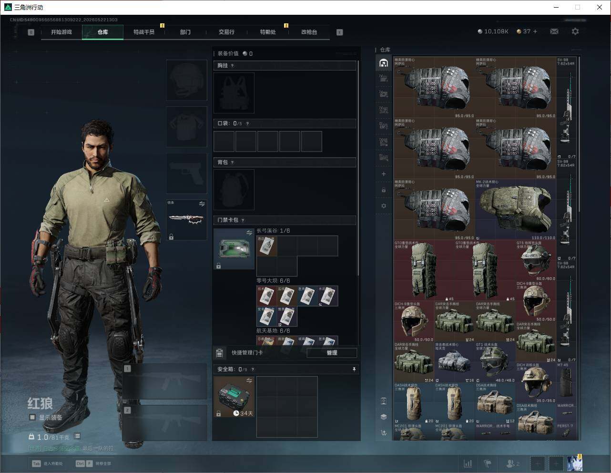Click the 转移全部 button
Viewport: 611px width, 473px height.
coord(93,463)
